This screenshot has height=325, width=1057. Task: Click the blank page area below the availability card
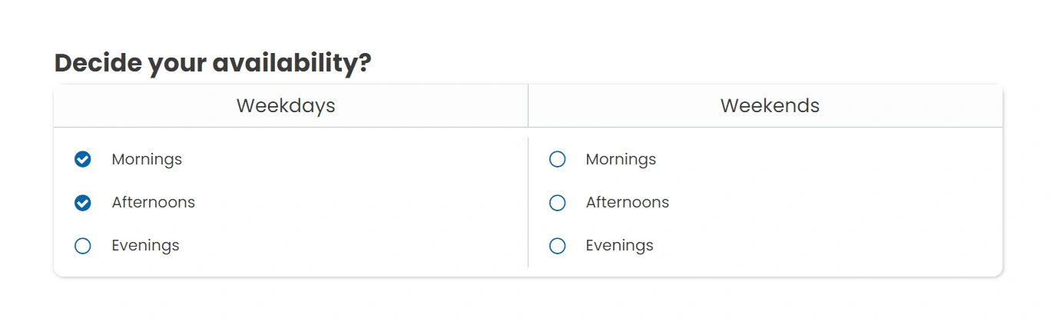coord(528,303)
